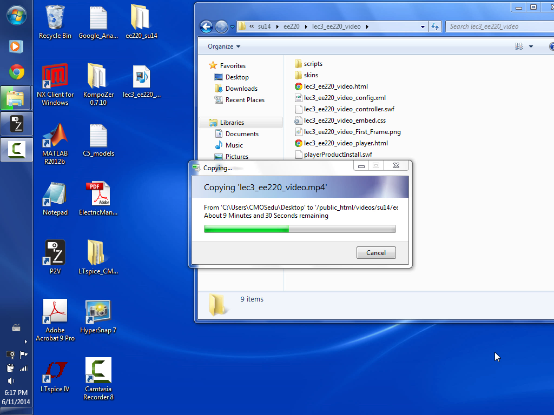This screenshot has width=554, height=415.
Task: Open the view options dropdown arrow
Action: (531, 46)
